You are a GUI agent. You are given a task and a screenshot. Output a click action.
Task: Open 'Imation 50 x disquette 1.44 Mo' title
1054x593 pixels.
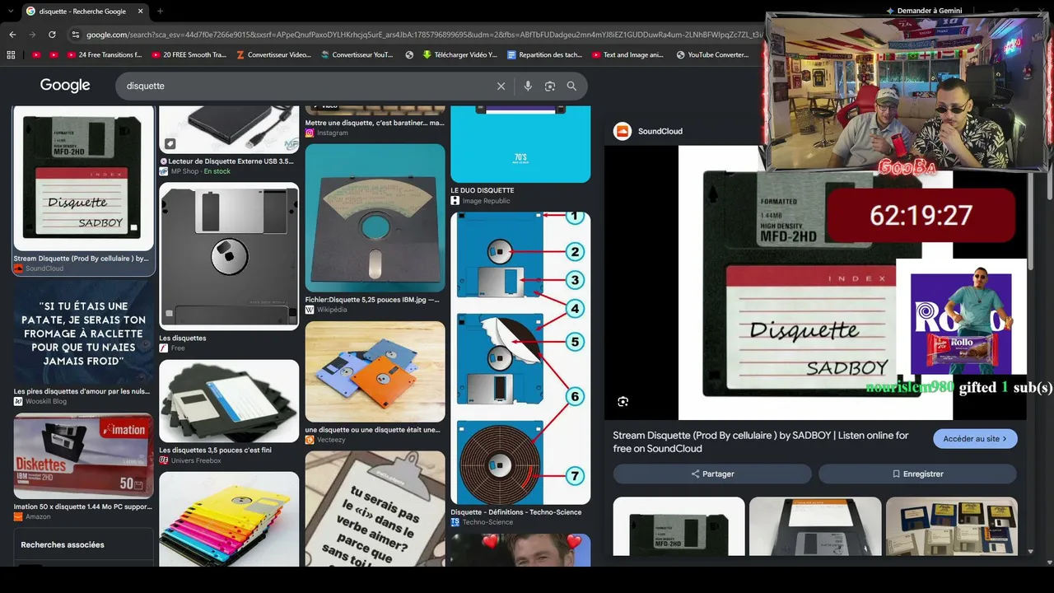(x=83, y=507)
